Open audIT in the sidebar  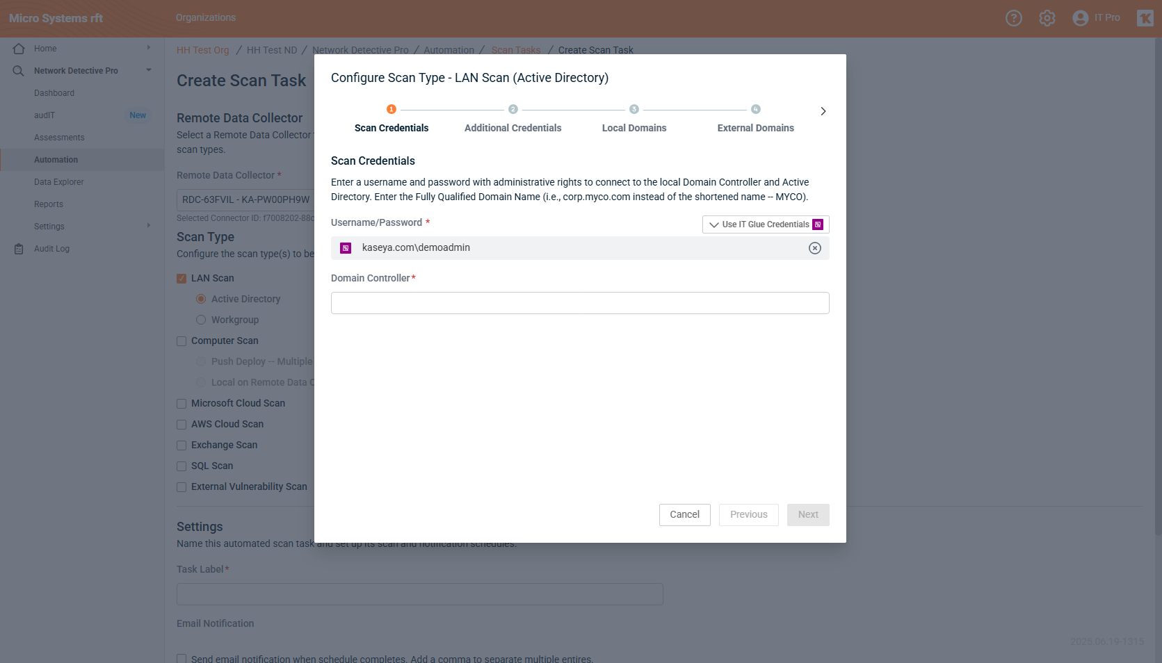click(45, 115)
